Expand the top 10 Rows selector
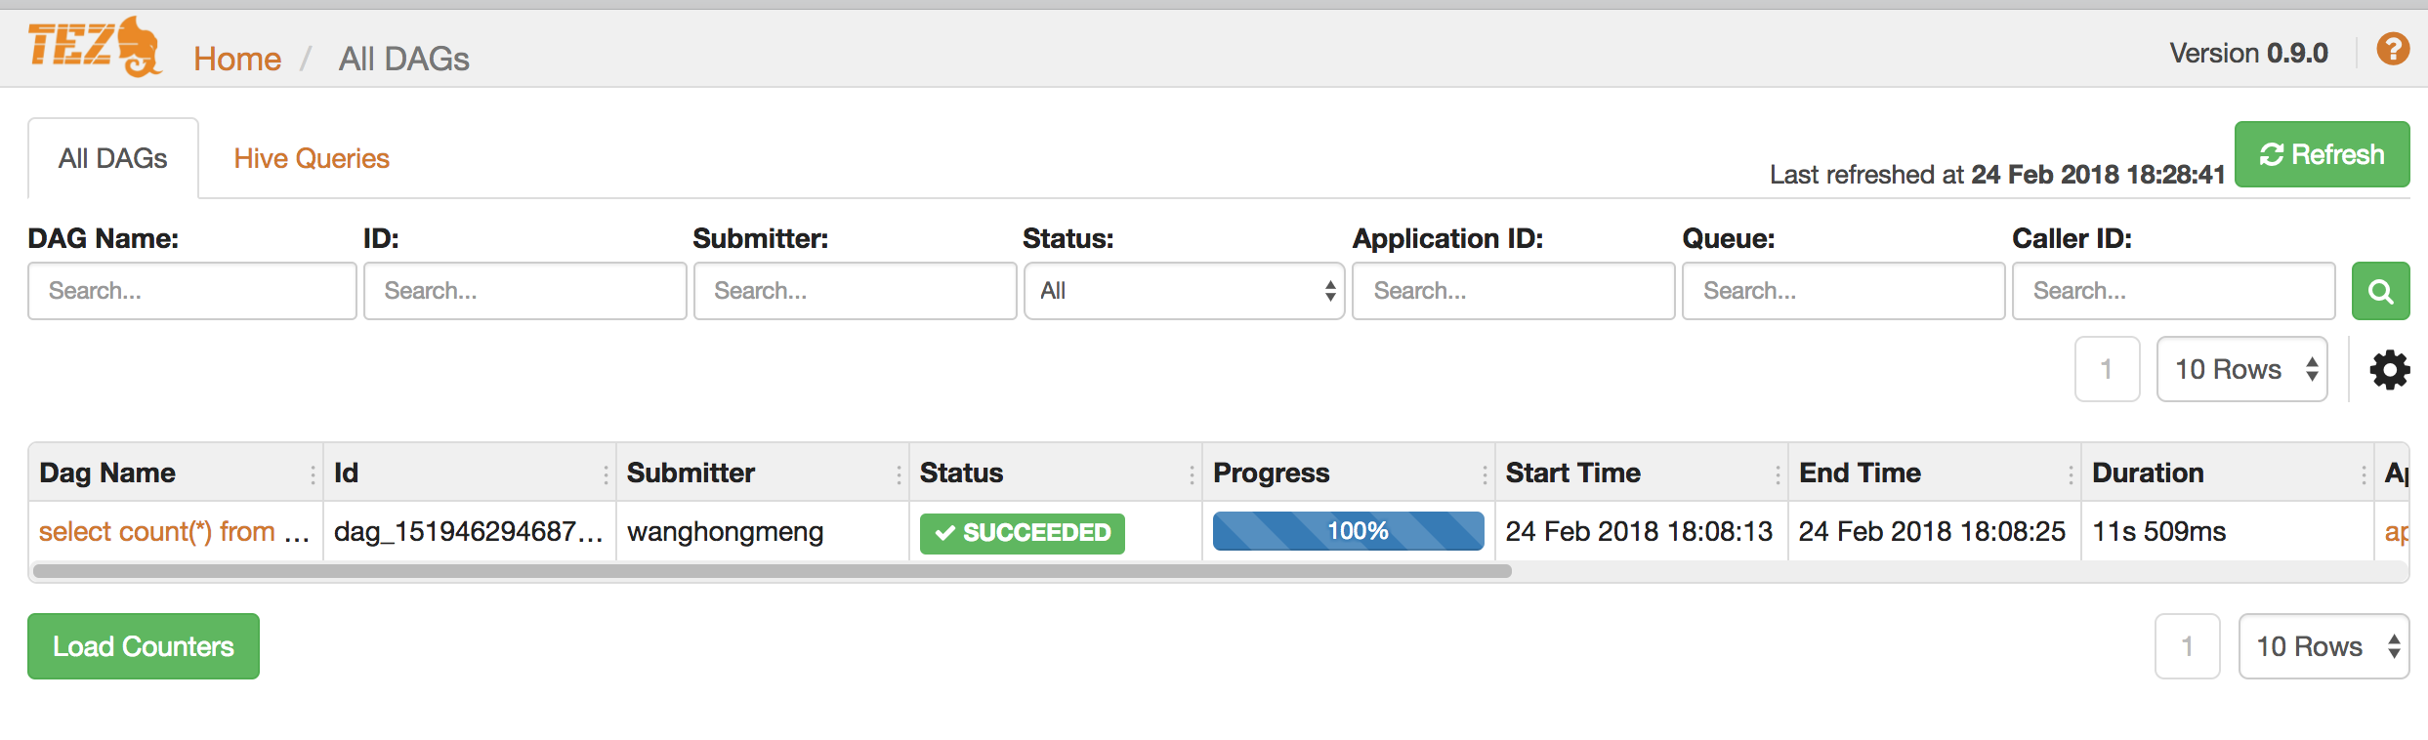 coord(2241,370)
